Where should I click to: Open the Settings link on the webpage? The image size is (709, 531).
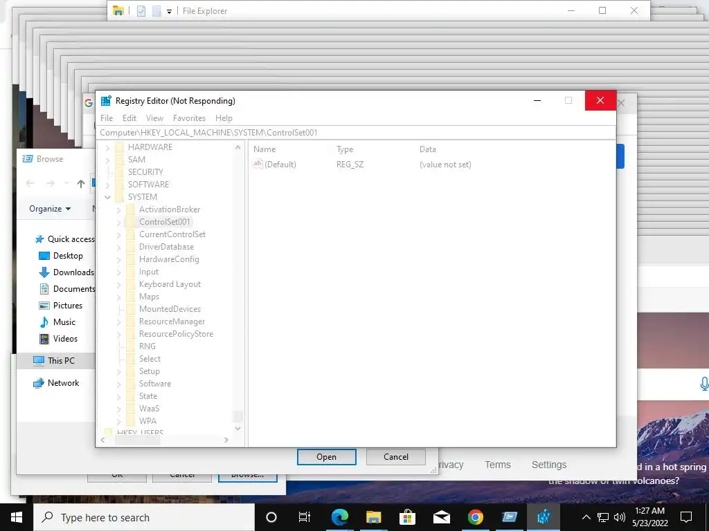click(x=549, y=465)
